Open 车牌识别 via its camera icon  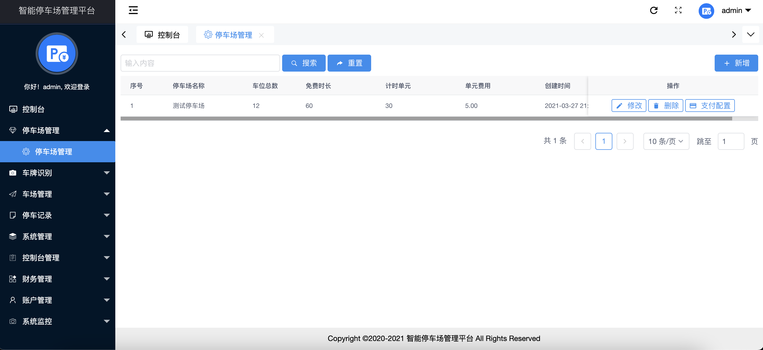pyautogui.click(x=13, y=173)
